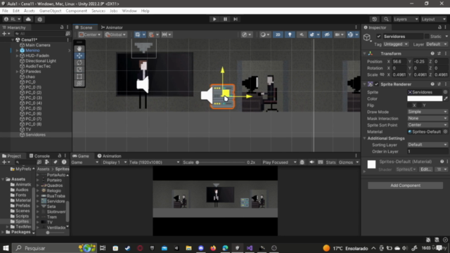Expand the Menino object in the Hierarchy

coord(17,51)
